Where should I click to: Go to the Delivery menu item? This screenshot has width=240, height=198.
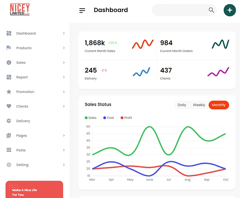pos(23,121)
